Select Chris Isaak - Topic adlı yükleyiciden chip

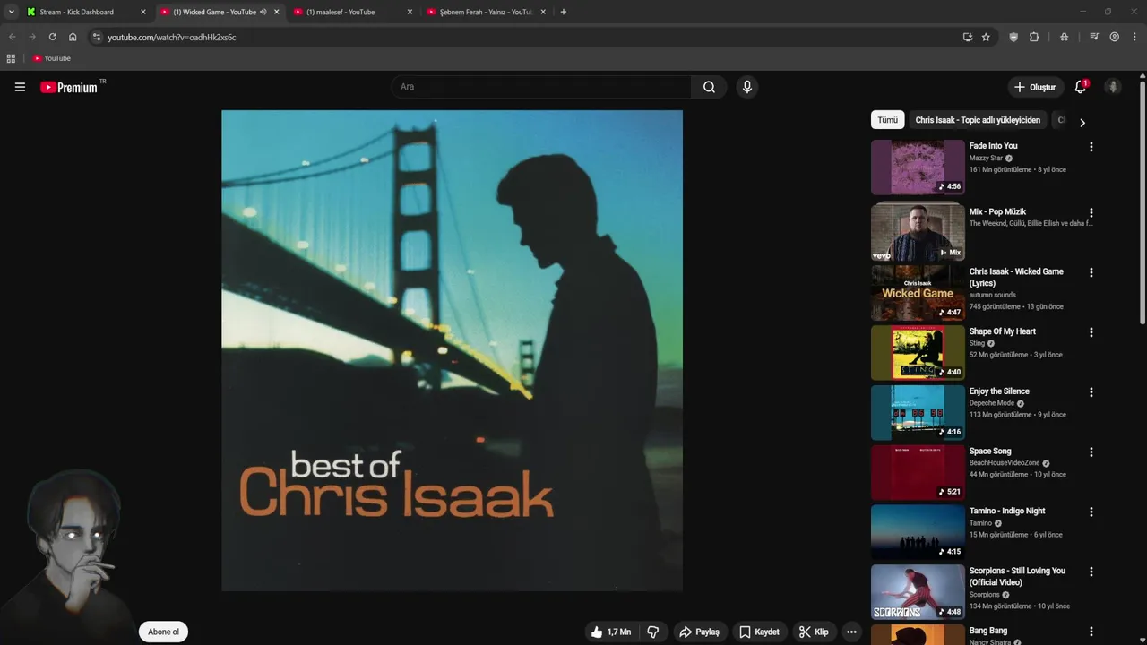978,120
